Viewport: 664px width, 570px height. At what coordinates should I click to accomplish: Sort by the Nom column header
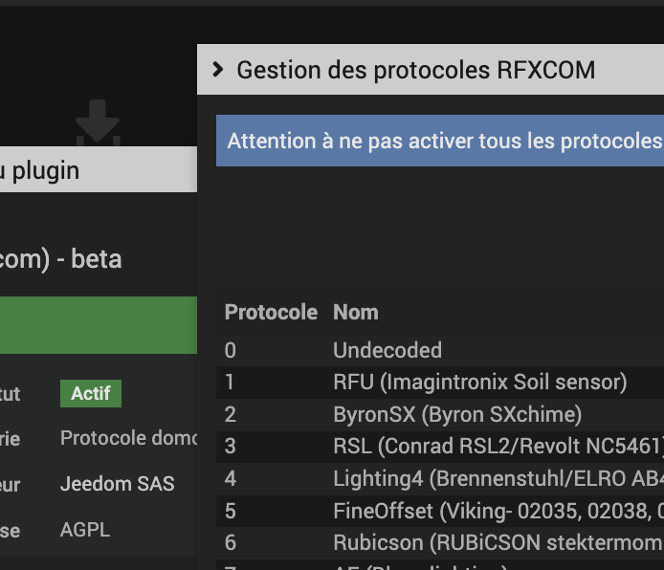[x=356, y=313]
